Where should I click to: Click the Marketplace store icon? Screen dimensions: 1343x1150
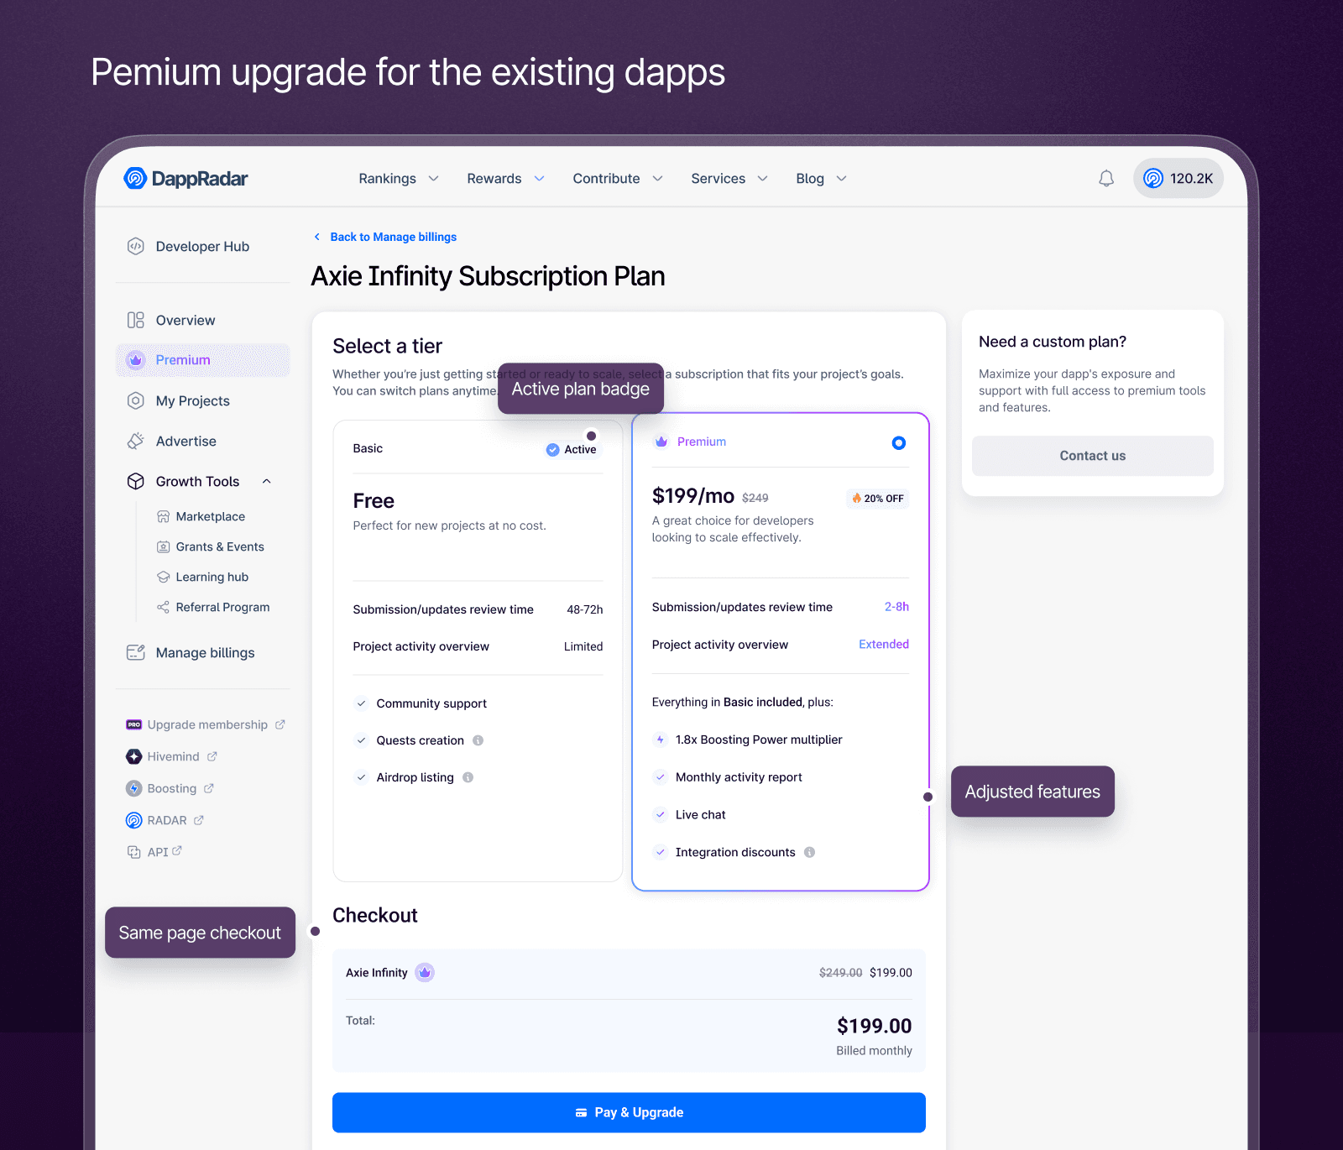[x=164, y=516]
